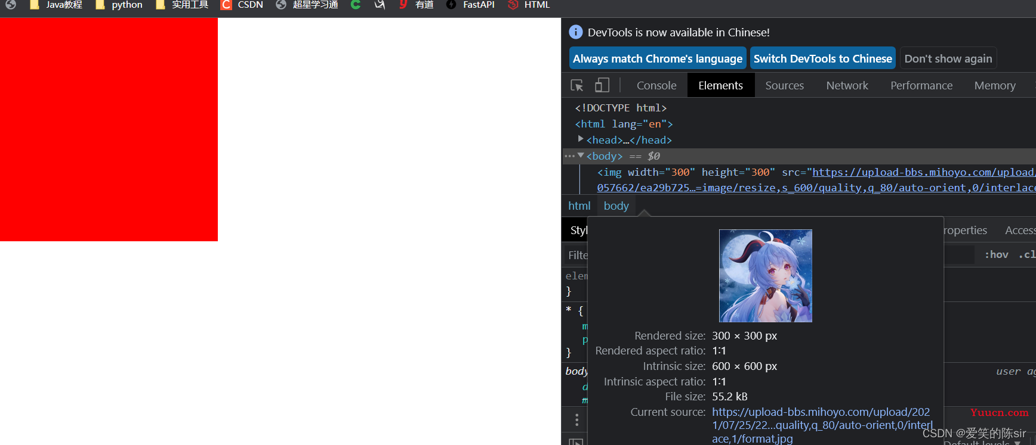Screen dimensions: 1036x445
Task: Switch to the Network tab
Action: 847,85
